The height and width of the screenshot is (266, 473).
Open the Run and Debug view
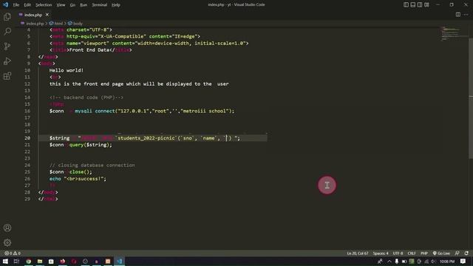(7, 61)
